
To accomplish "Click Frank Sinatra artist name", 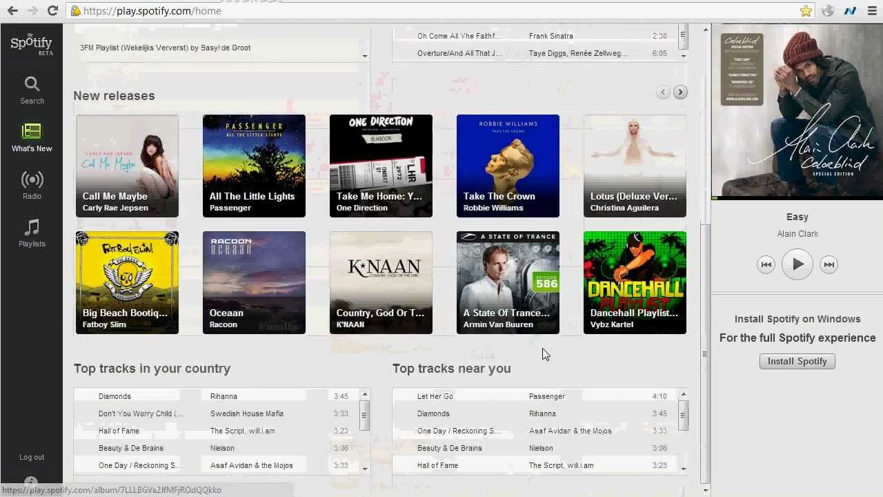I will coord(551,36).
